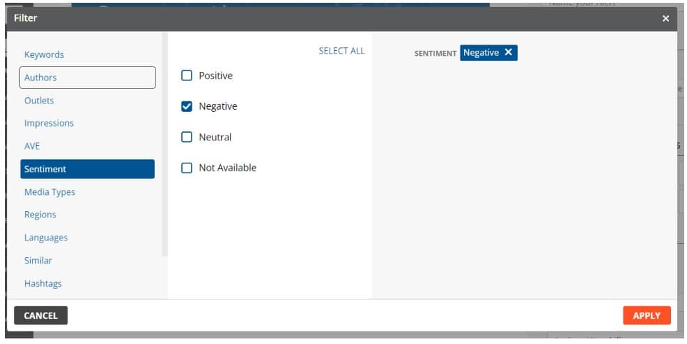Remove the Negative sentiment tag

508,53
